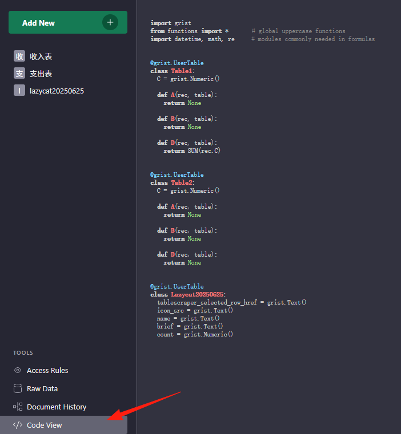This screenshot has height=434, width=401.
Task: Click the 'import grist' code line
Action: pos(171,23)
